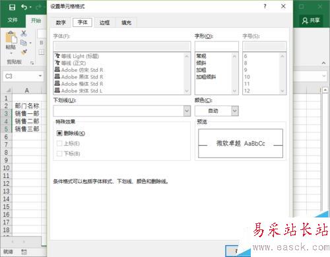Open the Undo history dropdown arrow

click(30, 7)
